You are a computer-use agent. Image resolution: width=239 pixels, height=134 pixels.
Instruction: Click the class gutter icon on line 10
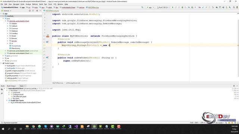click(48, 36)
